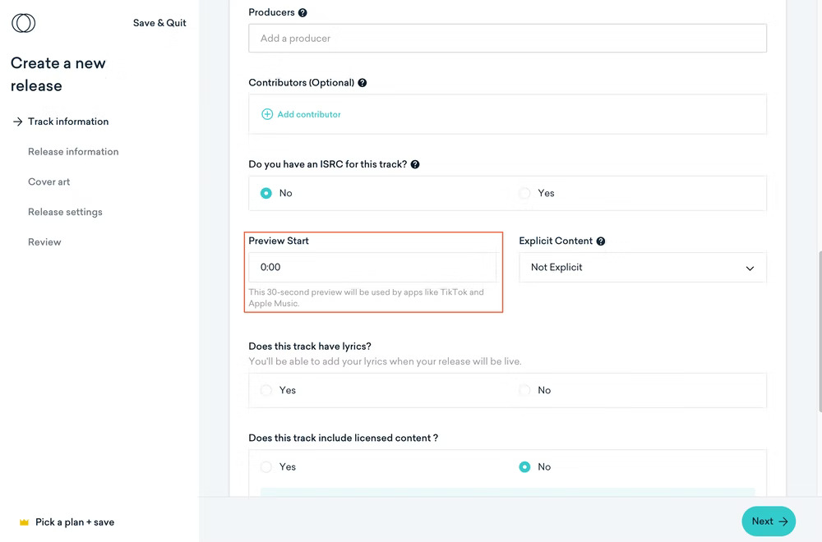The width and height of the screenshot is (822, 542).
Task: Open the Cover art step
Action: (48, 182)
